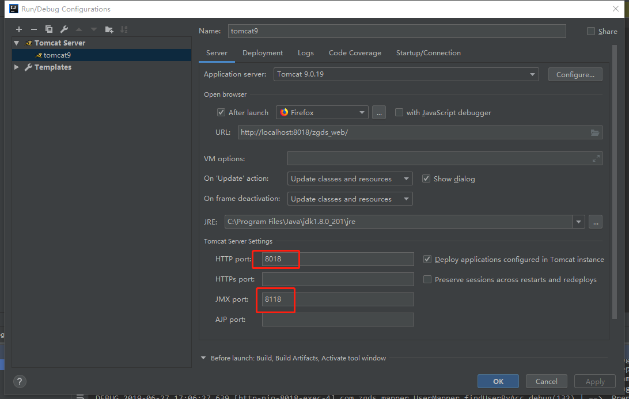
Task: Click Name field containing tomcat9
Action: [397, 31]
